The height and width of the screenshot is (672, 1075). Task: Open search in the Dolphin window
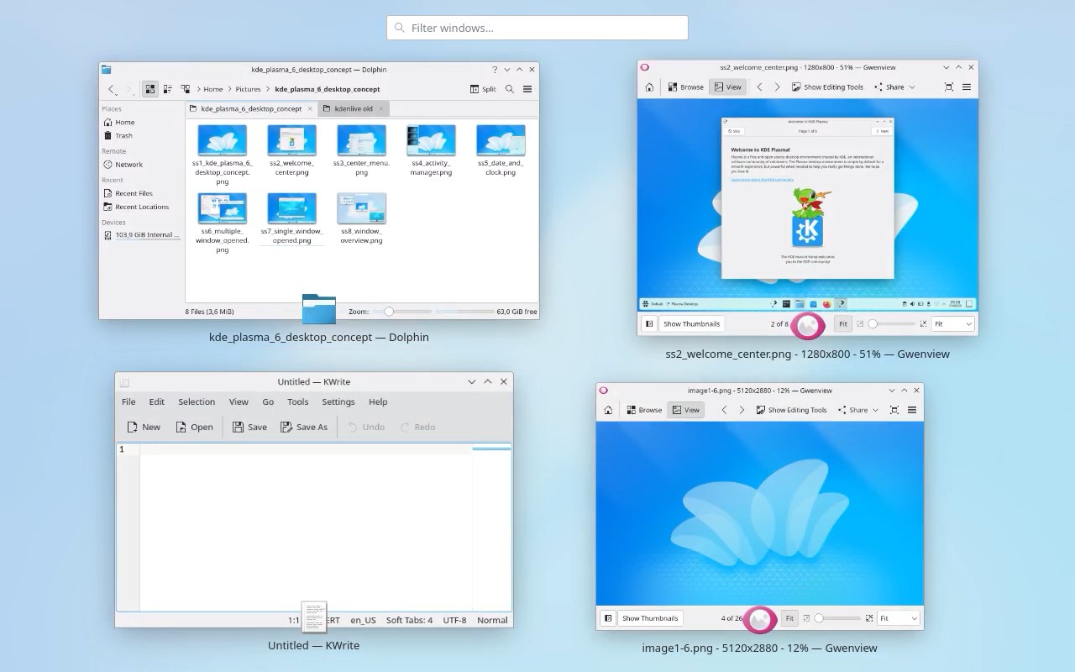510,89
